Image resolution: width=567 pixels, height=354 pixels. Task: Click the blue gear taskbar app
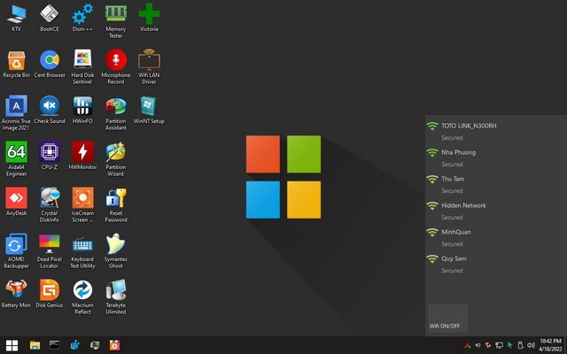click(74, 345)
